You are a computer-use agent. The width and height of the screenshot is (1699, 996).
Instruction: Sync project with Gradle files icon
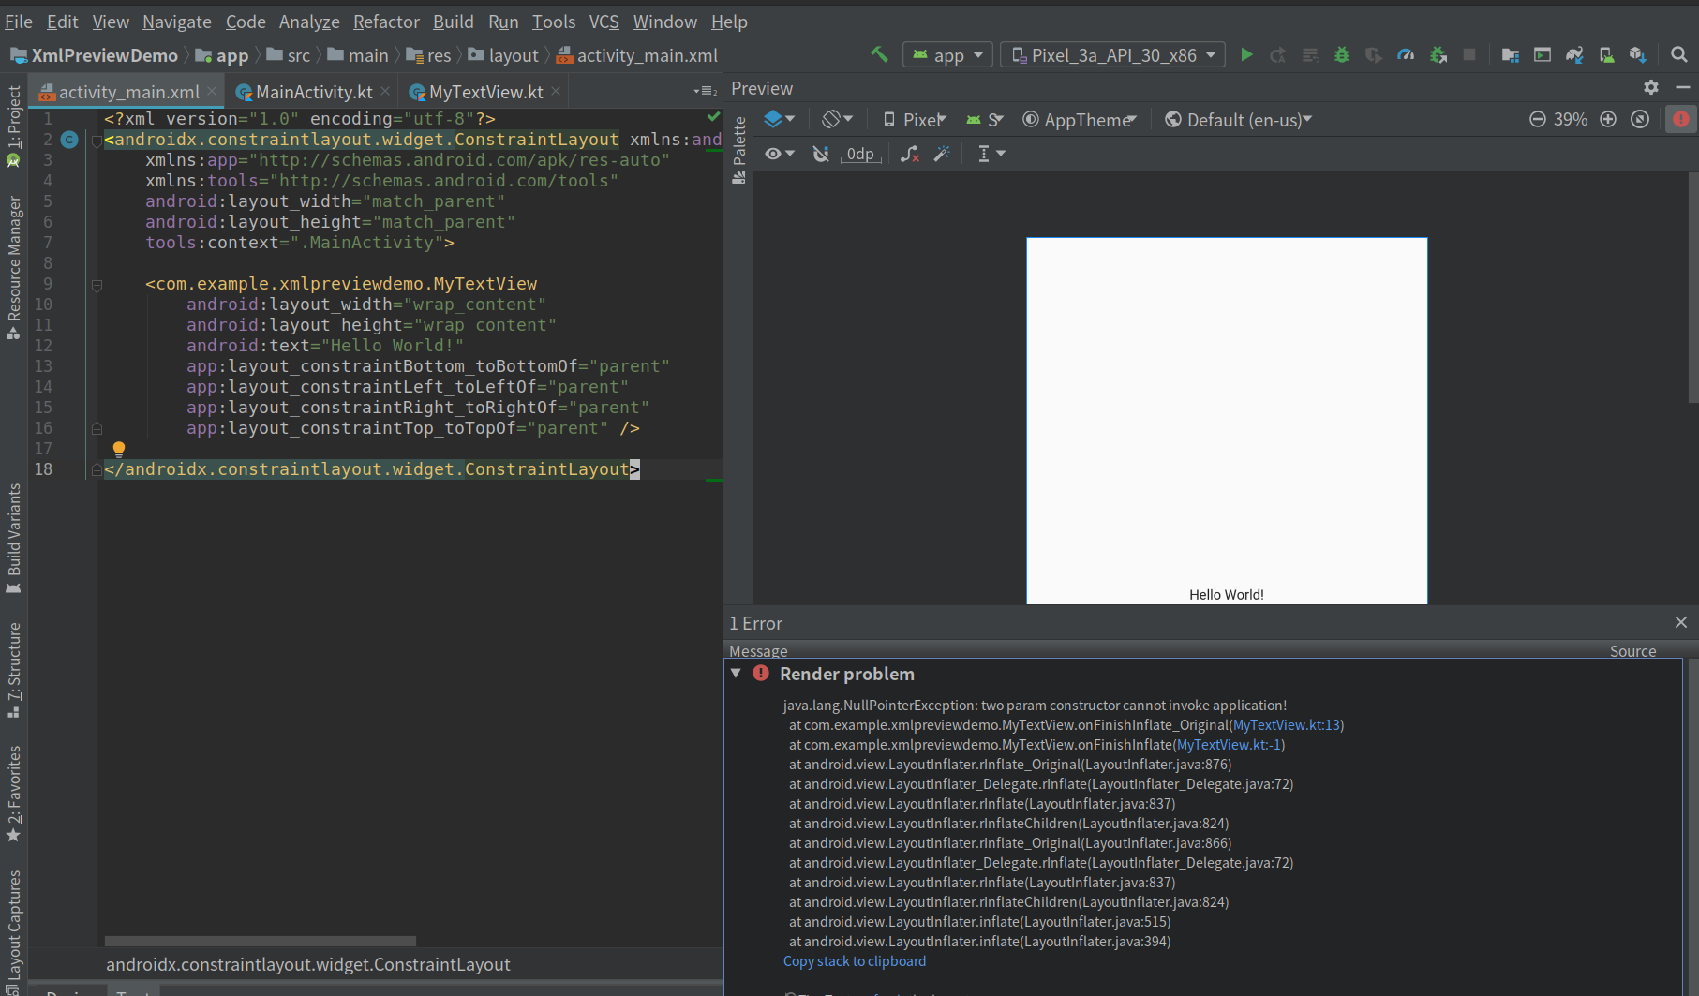pyautogui.click(x=1574, y=54)
